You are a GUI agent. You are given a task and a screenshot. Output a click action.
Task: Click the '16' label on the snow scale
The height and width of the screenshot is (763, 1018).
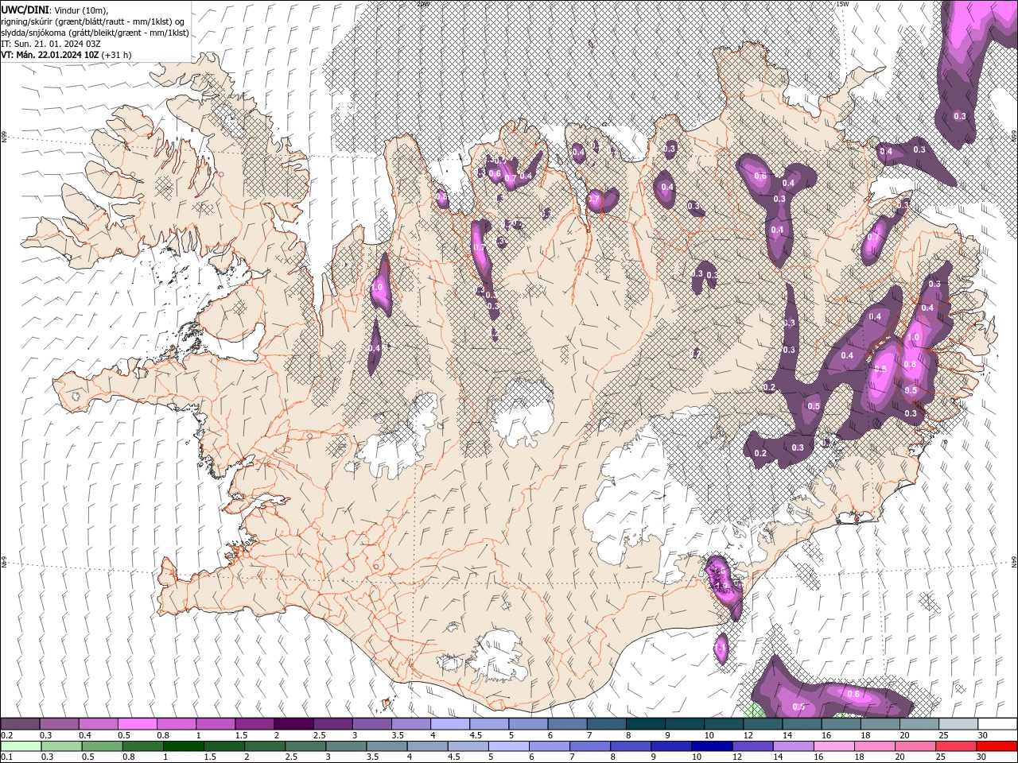click(x=827, y=735)
